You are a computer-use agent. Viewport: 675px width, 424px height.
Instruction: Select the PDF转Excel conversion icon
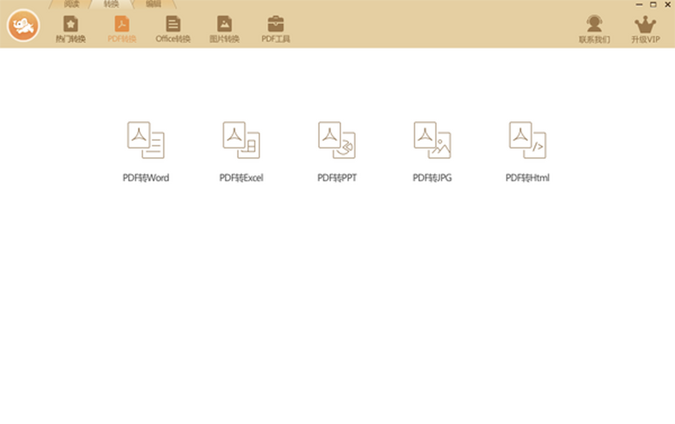pos(241,140)
